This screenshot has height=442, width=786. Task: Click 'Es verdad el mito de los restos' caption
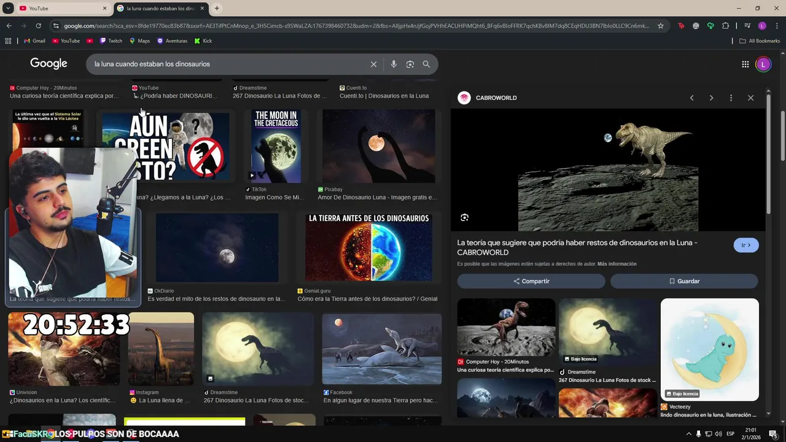(217, 299)
